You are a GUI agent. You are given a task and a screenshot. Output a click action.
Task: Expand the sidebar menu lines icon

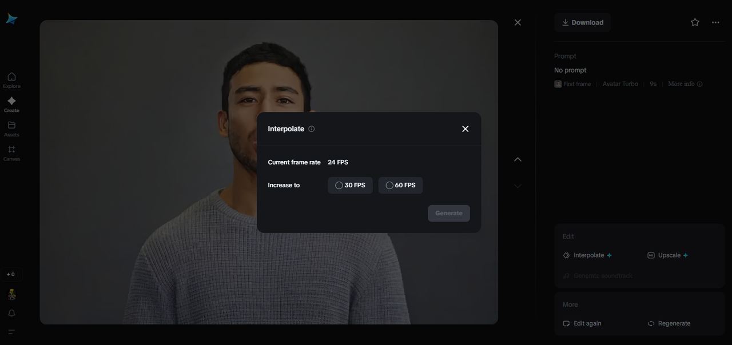(x=11, y=332)
